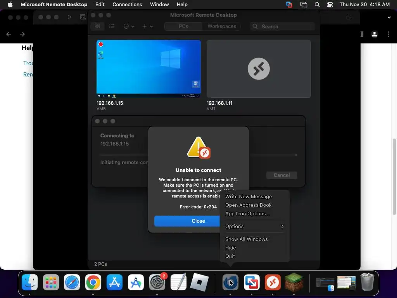
Task: Choose App Icon Options...
Action: (247, 214)
